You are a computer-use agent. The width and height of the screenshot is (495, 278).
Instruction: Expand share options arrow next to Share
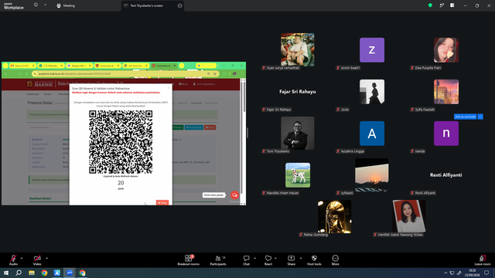click(x=301, y=258)
